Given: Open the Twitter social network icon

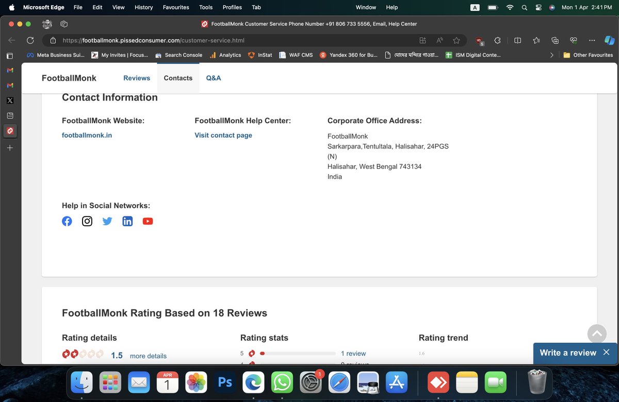Looking at the screenshot, I should (107, 221).
